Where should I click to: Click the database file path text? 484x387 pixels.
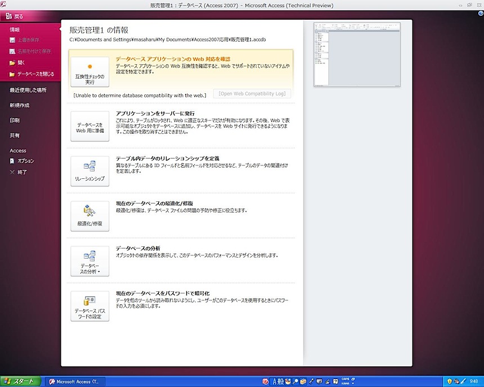(168, 39)
